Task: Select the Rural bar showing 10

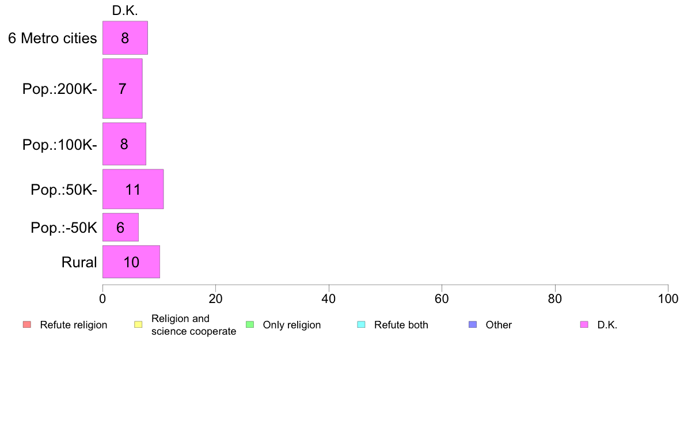Action: (131, 262)
